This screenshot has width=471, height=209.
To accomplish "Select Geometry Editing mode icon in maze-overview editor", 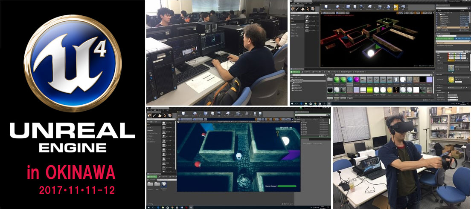I will tap(313, 9).
